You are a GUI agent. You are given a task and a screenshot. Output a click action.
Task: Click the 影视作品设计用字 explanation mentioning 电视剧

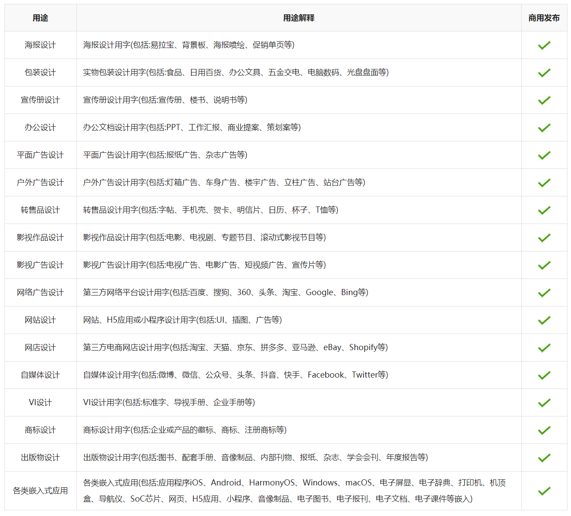204,237
